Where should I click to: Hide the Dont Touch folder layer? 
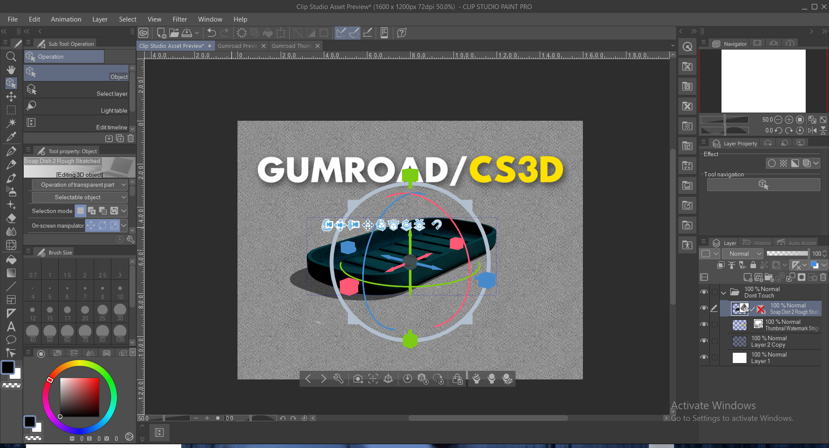704,292
